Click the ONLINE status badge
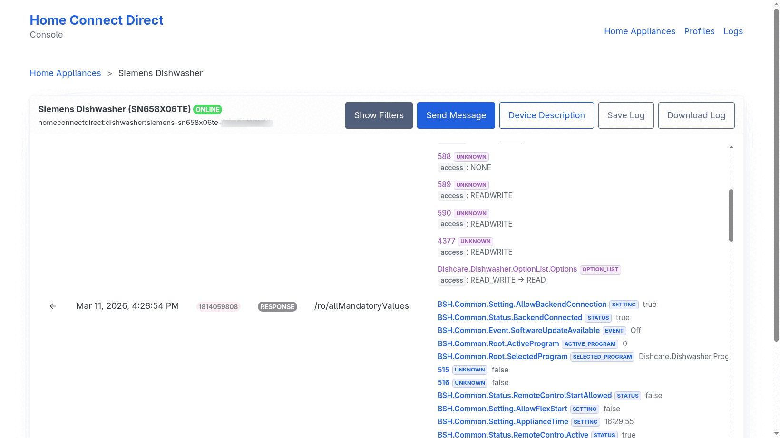Image resolution: width=780 pixels, height=438 pixels. pyautogui.click(x=208, y=110)
